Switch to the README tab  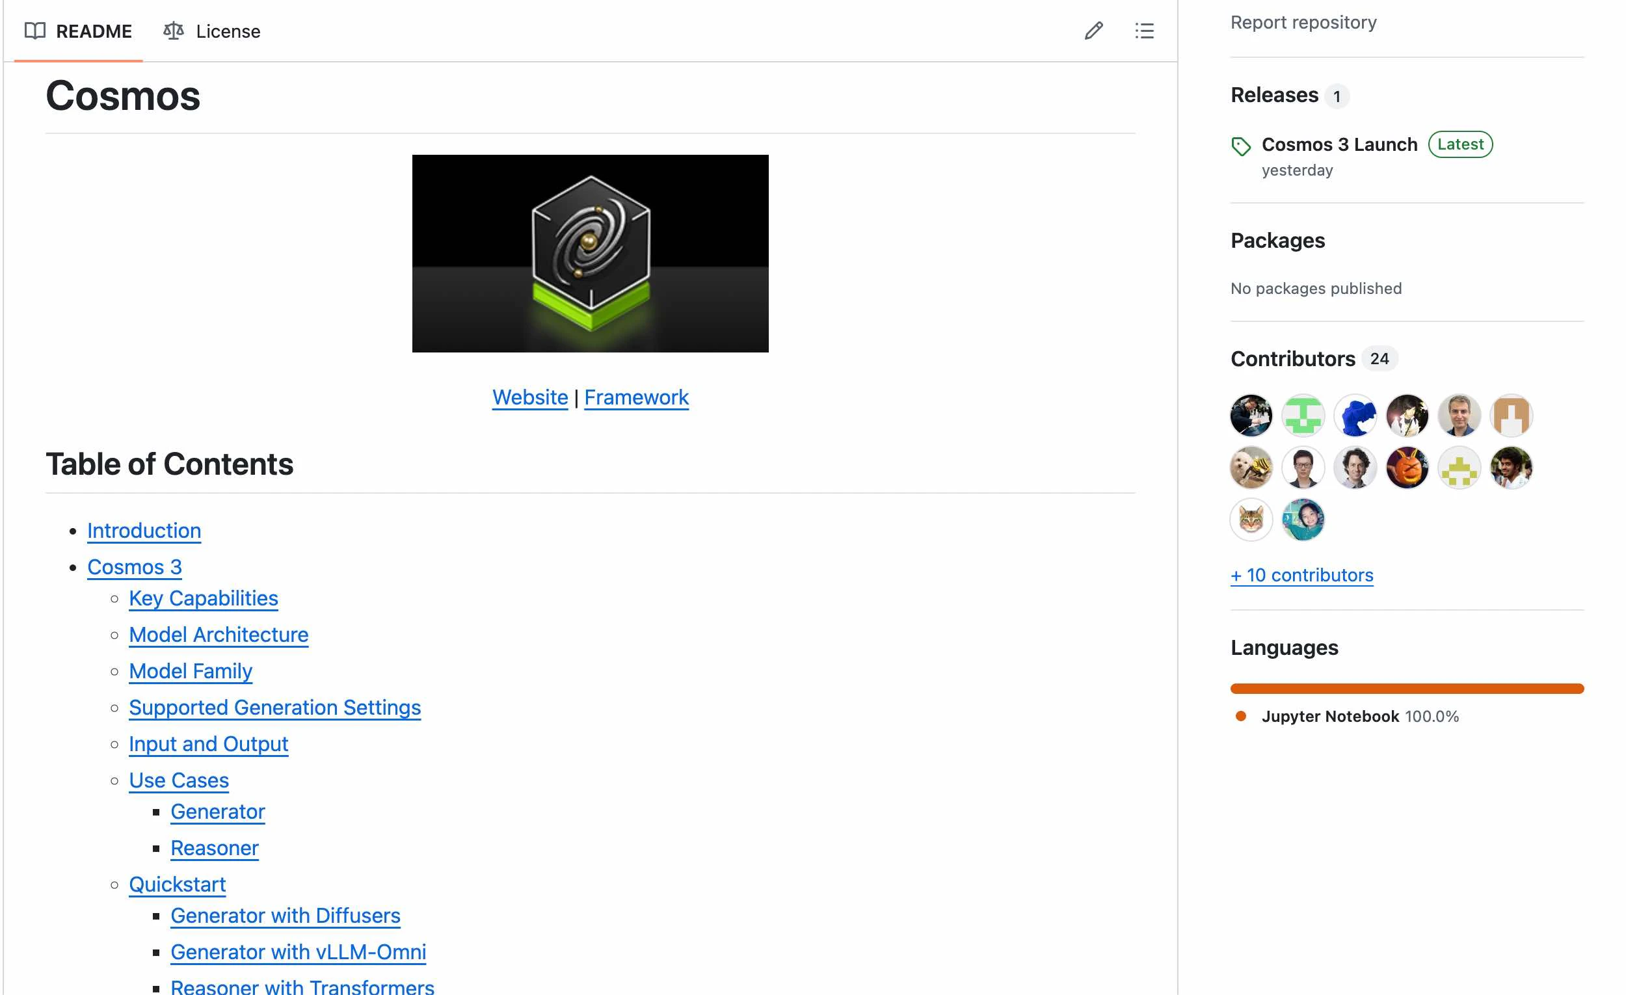[x=79, y=31]
